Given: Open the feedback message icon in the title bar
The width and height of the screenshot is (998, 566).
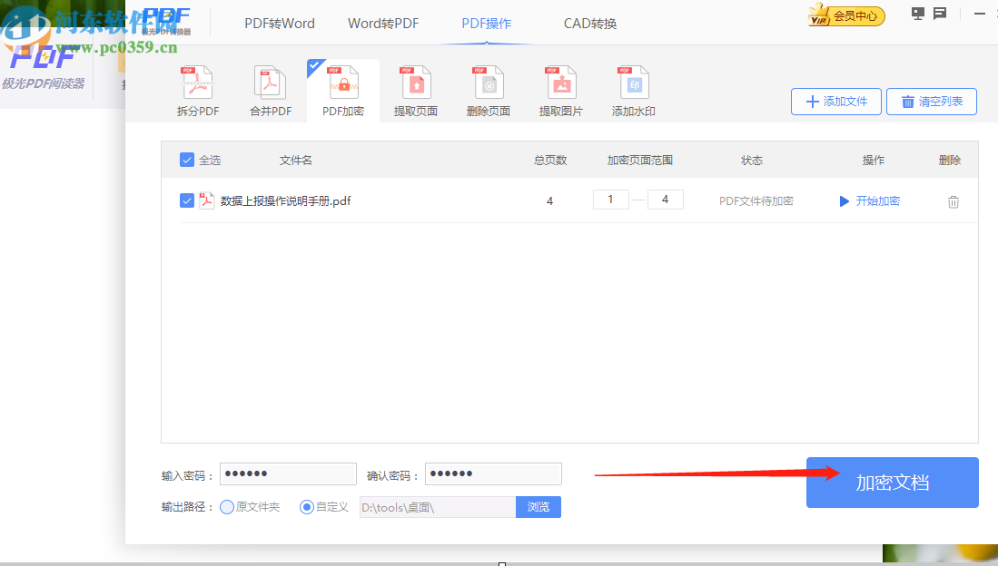Looking at the screenshot, I should (x=939, y=14).
